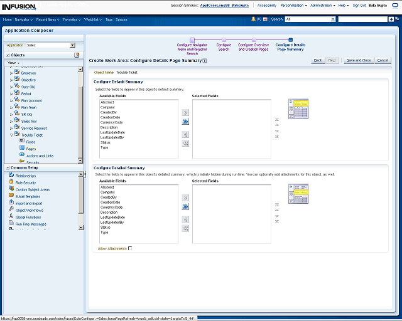Enable the Allow Attachments checkbox

point(130,249)
